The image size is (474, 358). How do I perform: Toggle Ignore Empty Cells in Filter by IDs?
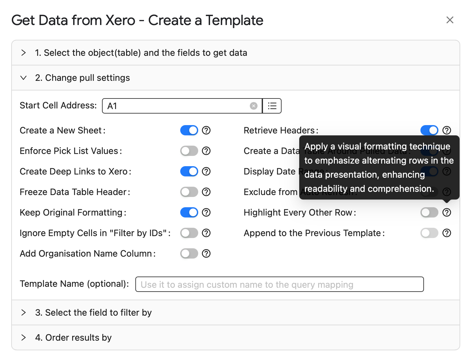pyautogui.click(x=189, y=233)
